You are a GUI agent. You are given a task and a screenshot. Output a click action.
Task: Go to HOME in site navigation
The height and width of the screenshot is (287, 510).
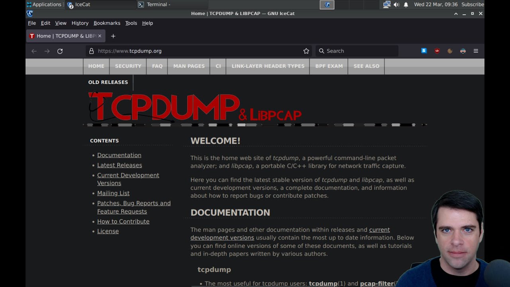96,66
